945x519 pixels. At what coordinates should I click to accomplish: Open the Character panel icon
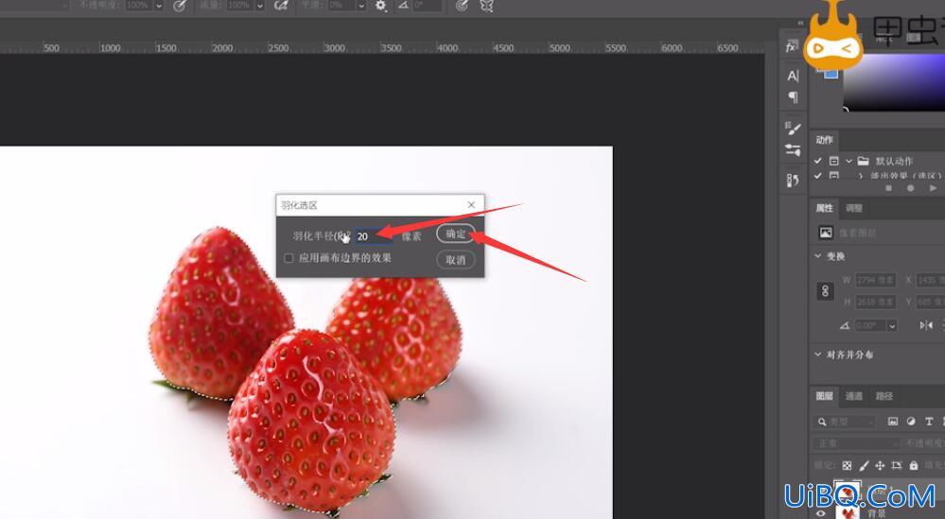tap(793, 76)
